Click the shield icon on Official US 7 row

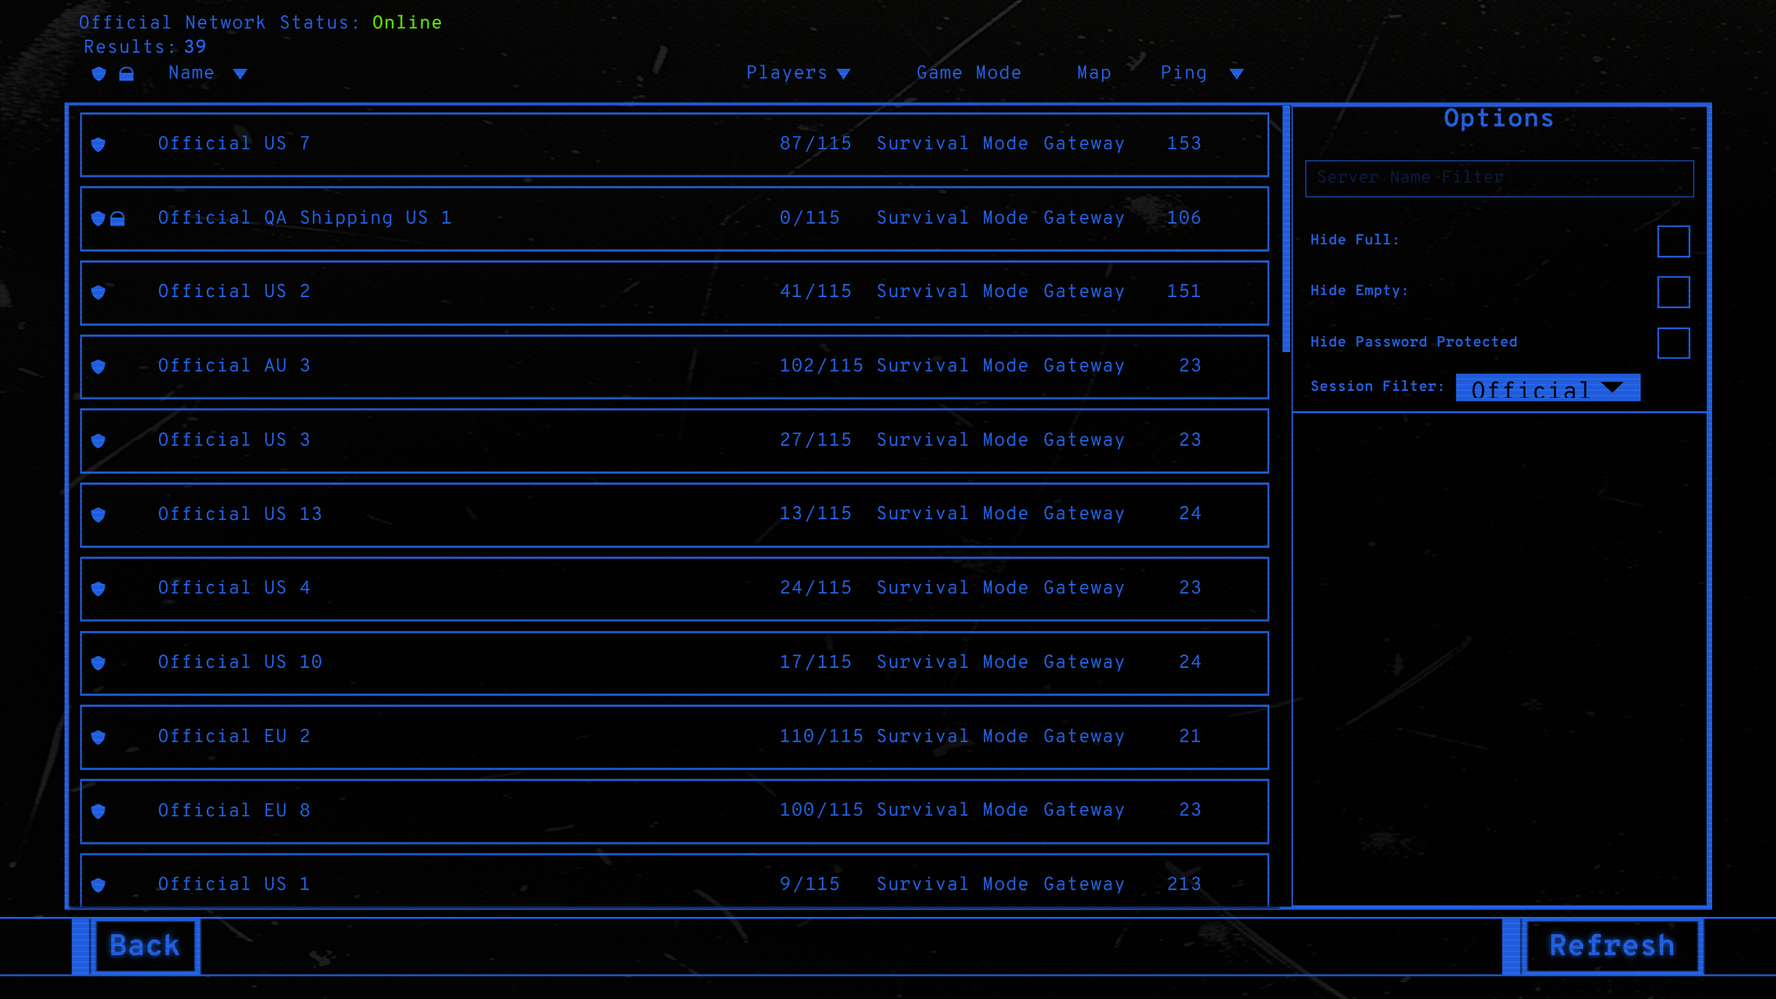pos(99,144)
